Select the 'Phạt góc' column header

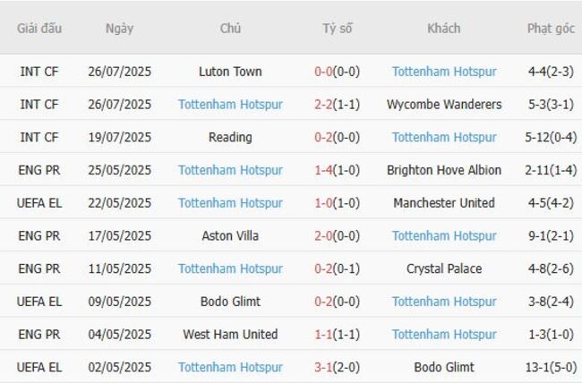tap(551, 29)
